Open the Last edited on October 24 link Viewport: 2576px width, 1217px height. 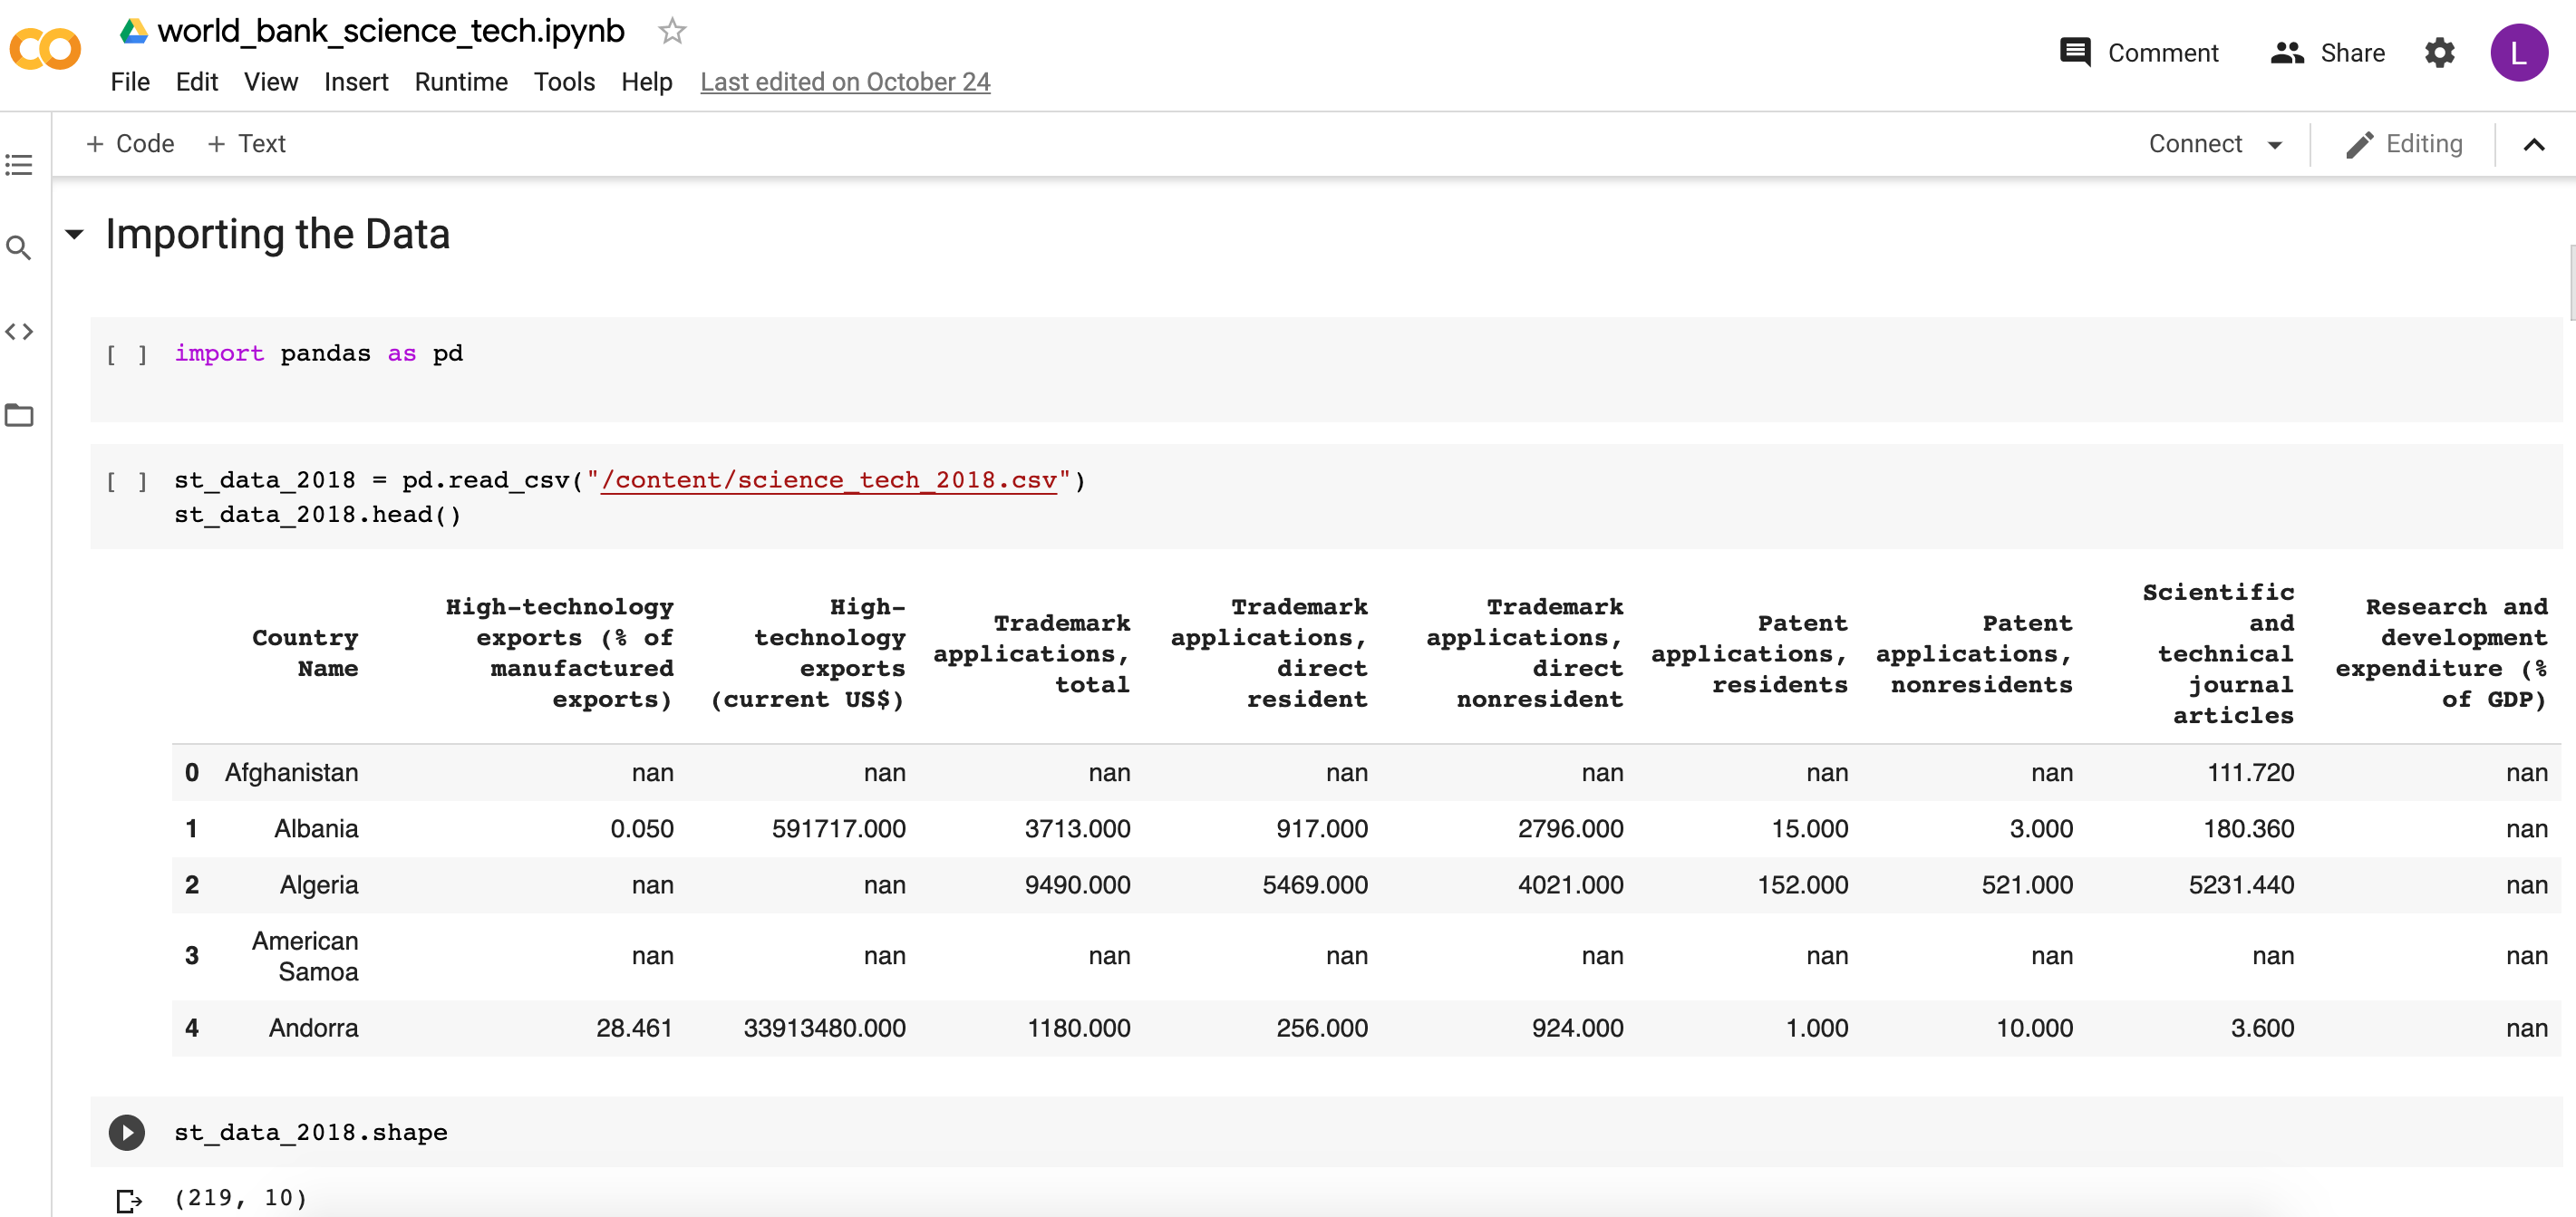coord(845,82)
